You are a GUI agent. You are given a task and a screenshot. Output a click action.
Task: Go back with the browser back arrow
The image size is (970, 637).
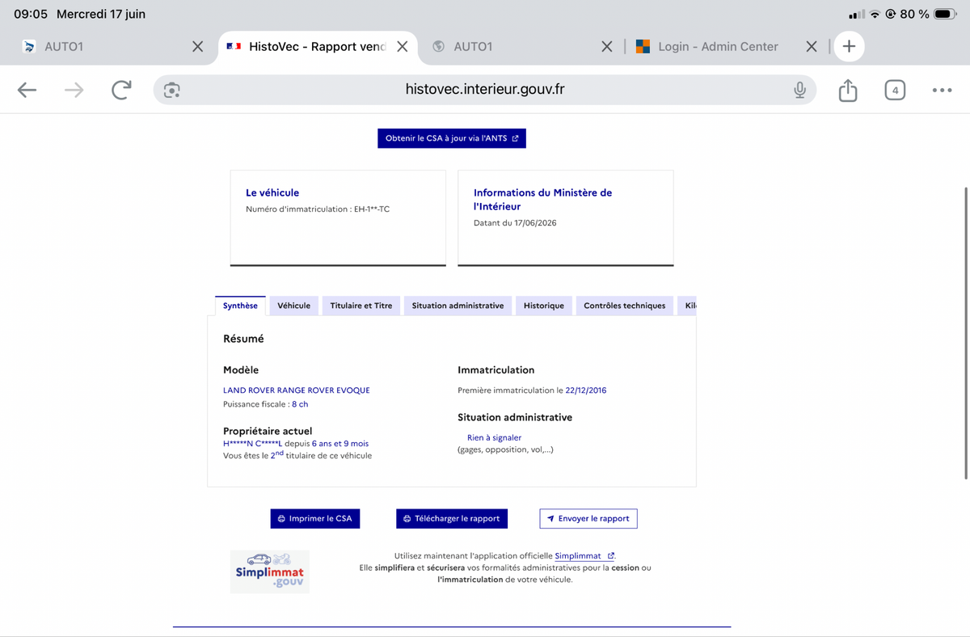[27, 90]
